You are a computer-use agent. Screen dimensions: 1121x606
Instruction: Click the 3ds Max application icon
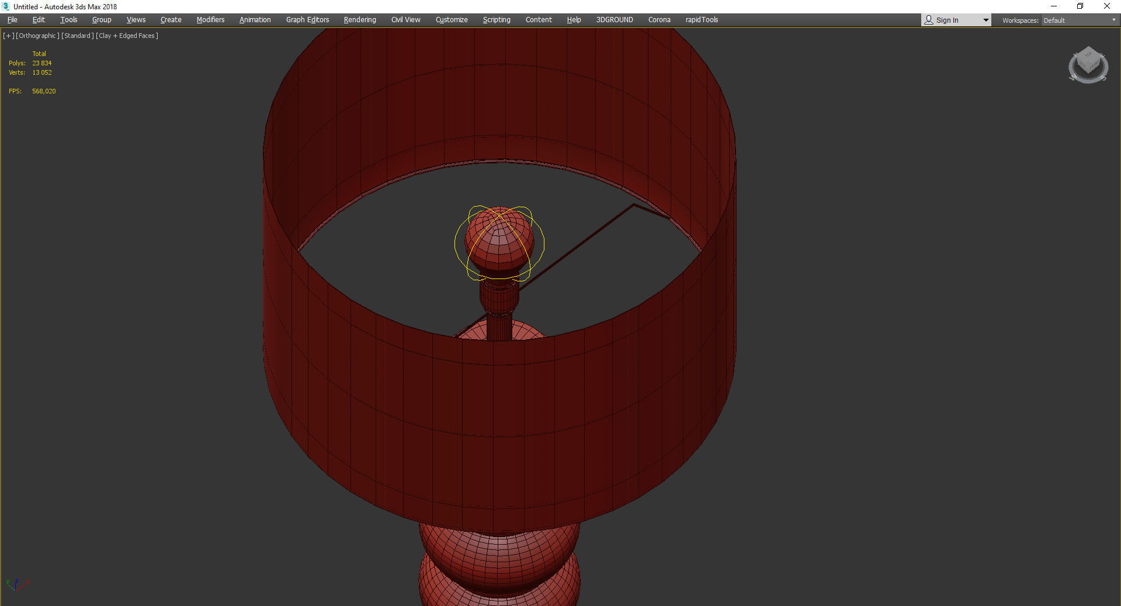click(x=6, y=6)
